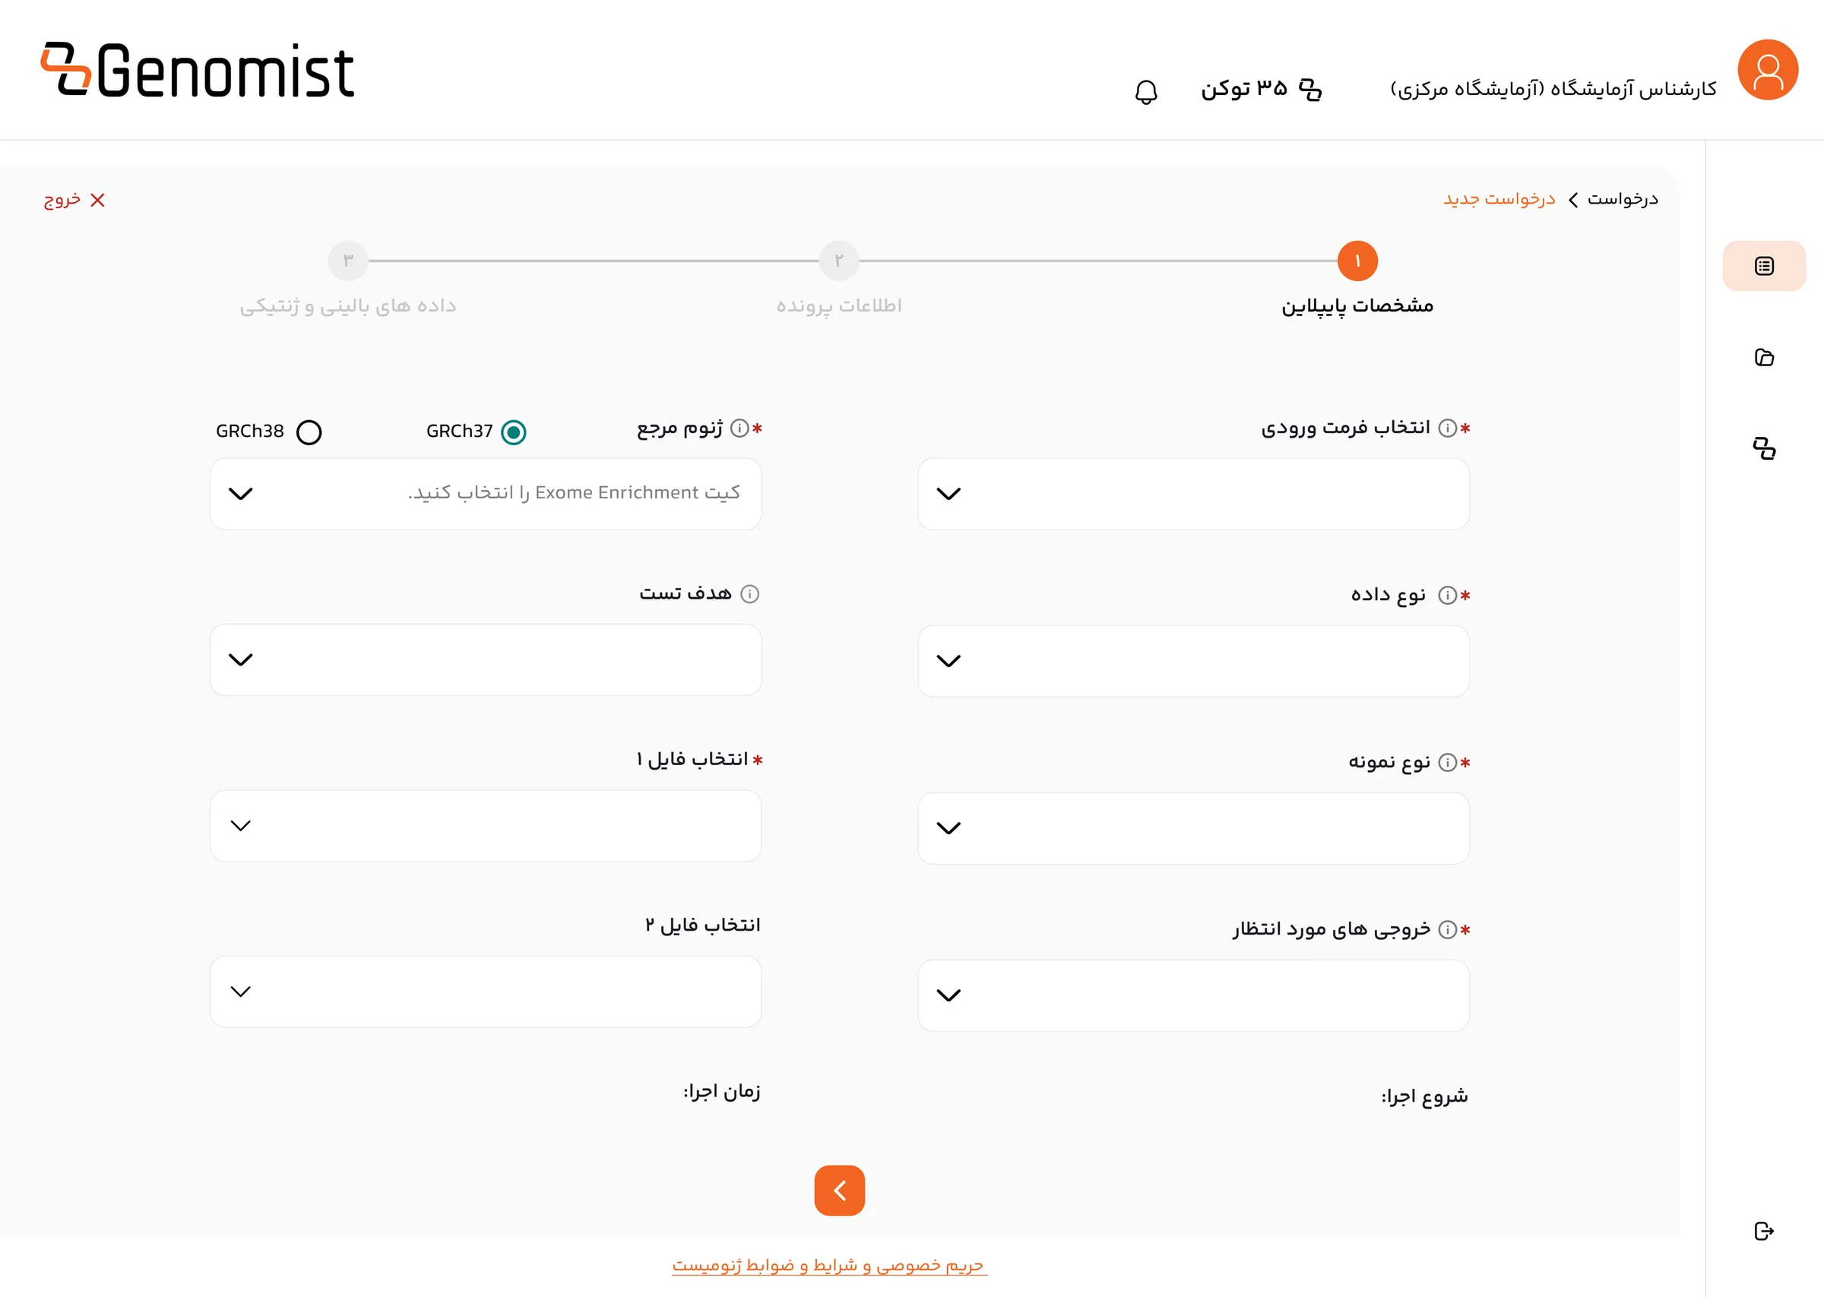1824x1297 pixels.
Task: Click the کارشناس آزمایشگاه user name
Action: pyautogui.click(x=1553, y=89)
